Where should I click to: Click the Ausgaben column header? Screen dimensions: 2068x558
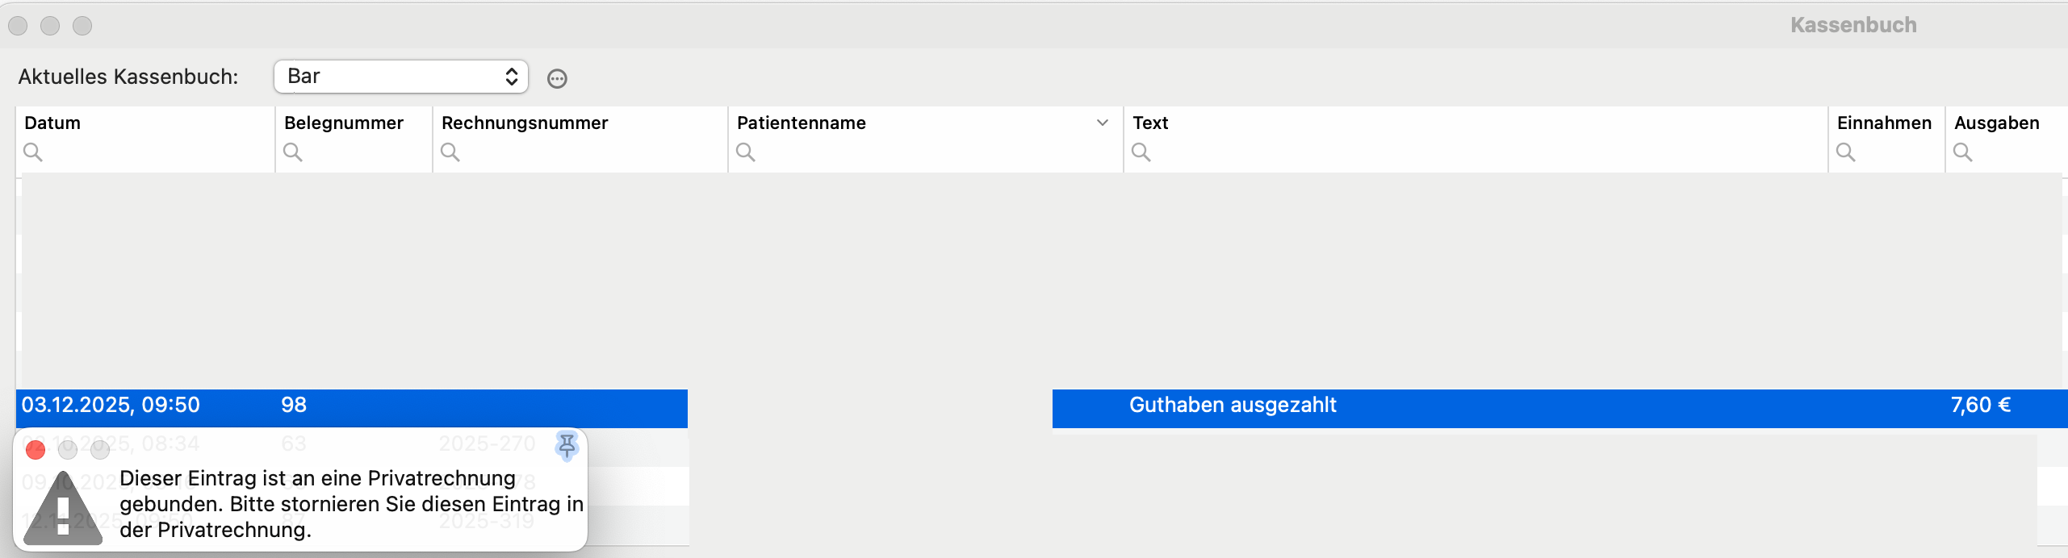(x=1997, y=123)
